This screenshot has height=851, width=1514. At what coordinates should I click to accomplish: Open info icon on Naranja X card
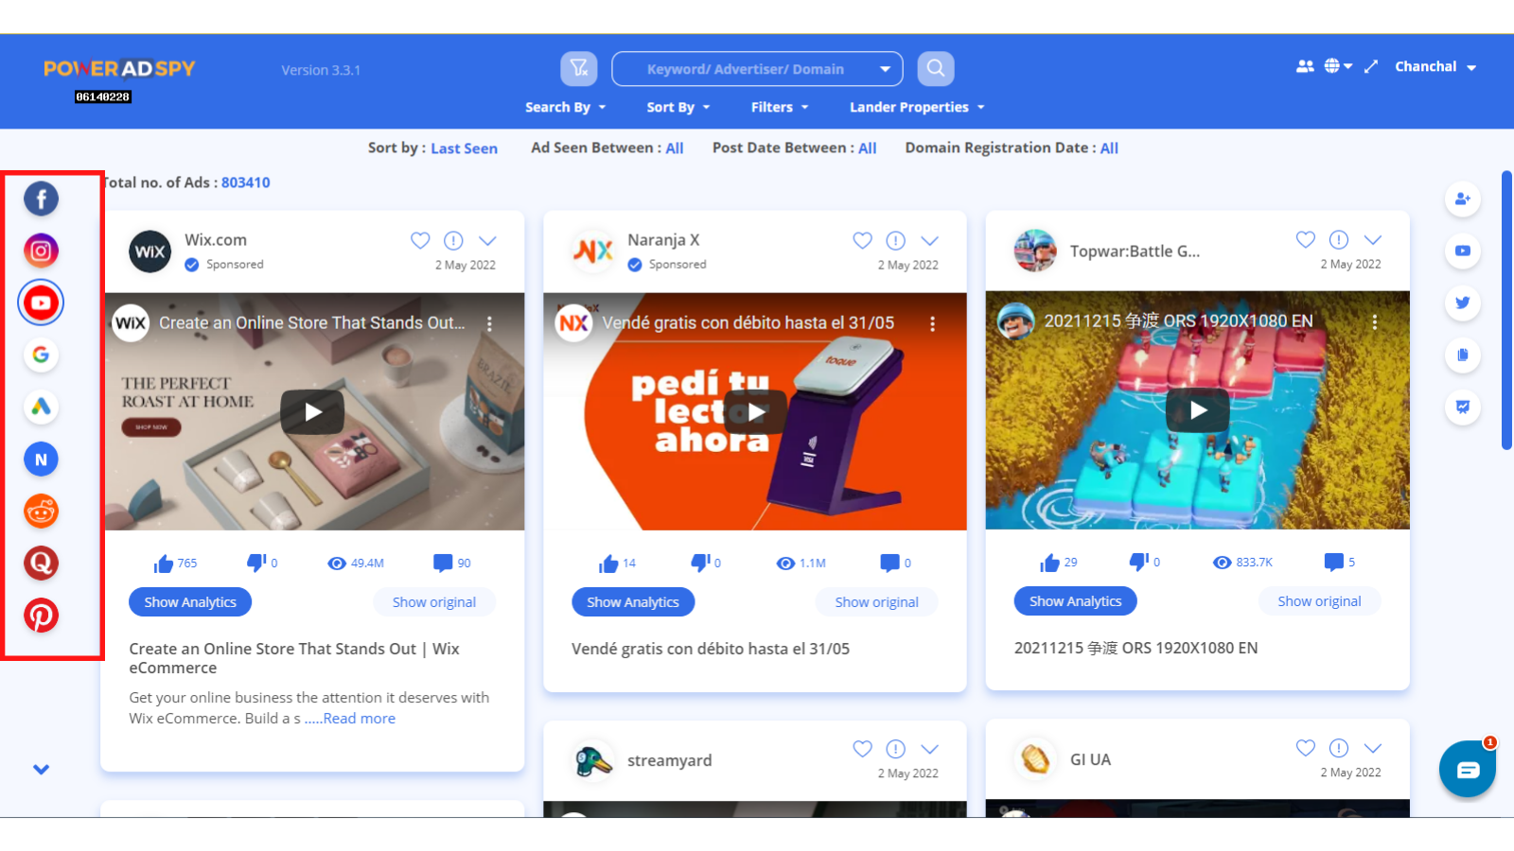(896, 240)
